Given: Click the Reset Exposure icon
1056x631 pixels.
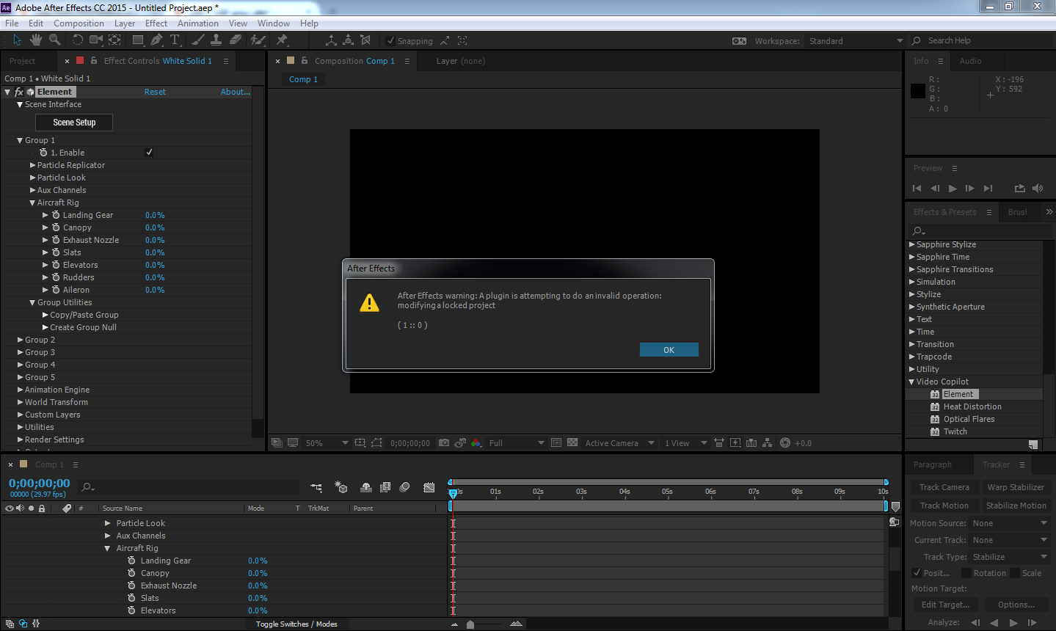Looking at the screenshot, I should pos(785,443).
